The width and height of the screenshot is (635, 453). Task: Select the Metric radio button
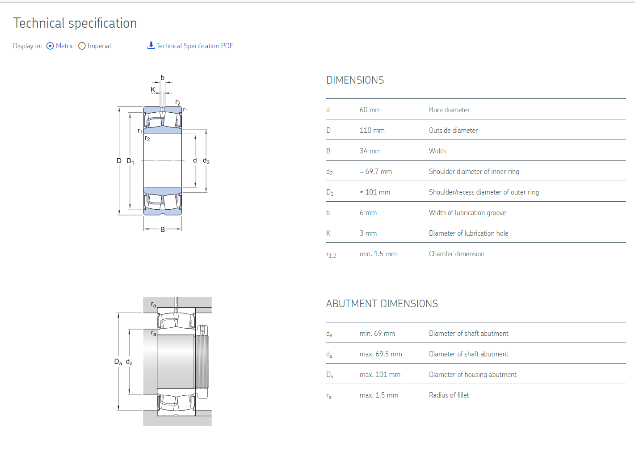(x=50, y=46)
